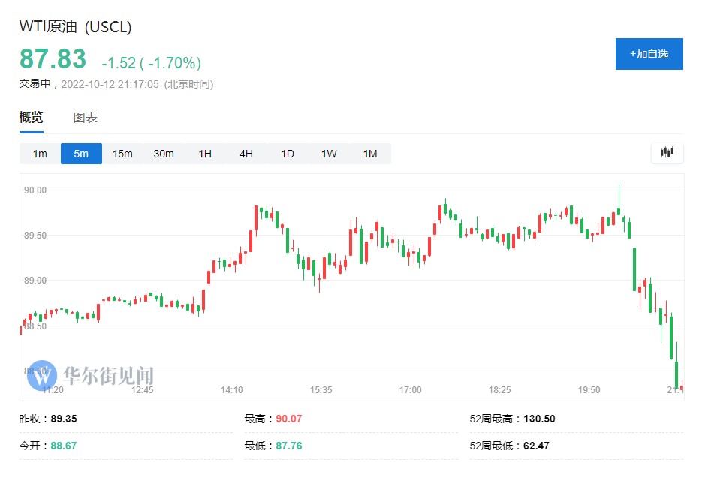
Task: Open the 图表 tab
Action: [85, 118]
